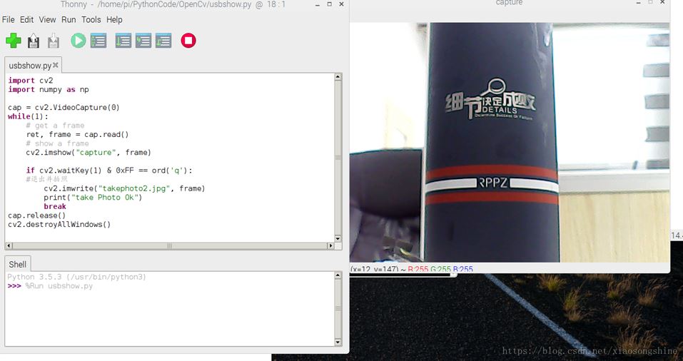Click the Thonny window title bar

(174, 4)
